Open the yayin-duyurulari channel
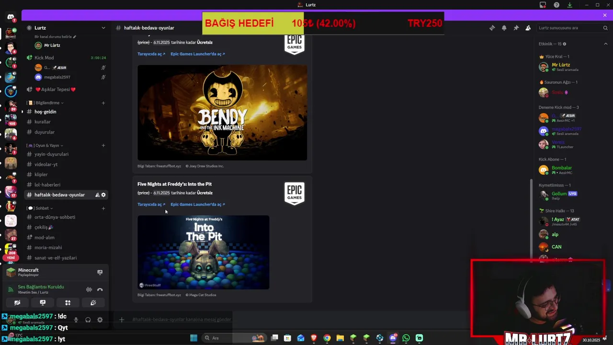The image size is (613, 345). tap(66, 154)
